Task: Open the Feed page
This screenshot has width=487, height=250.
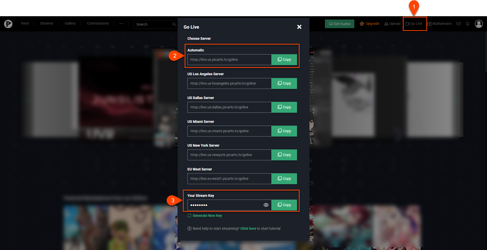Action: (25, 23)
